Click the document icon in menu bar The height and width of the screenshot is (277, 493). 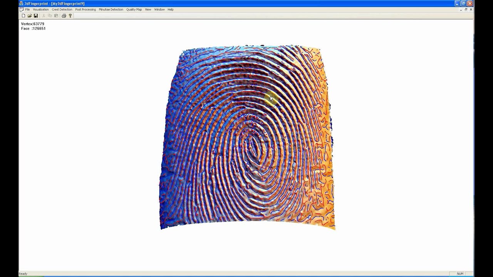(22, 9)
